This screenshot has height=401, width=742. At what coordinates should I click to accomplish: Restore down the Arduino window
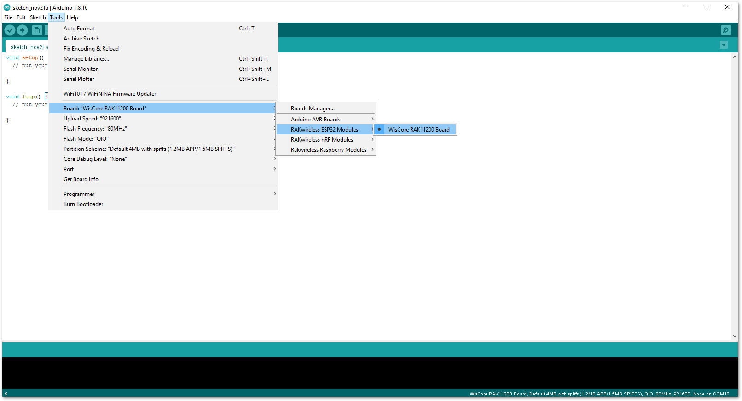point(706,7)
